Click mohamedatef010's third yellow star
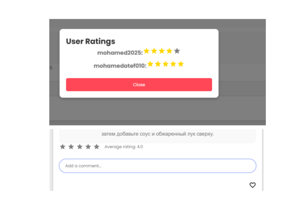This screenshot has width=288, height=204. [x=165, y=64]
